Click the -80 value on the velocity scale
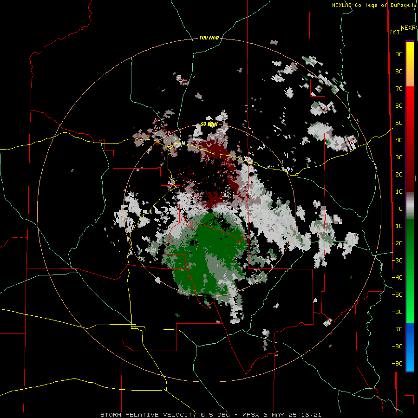 pos(397,346)
